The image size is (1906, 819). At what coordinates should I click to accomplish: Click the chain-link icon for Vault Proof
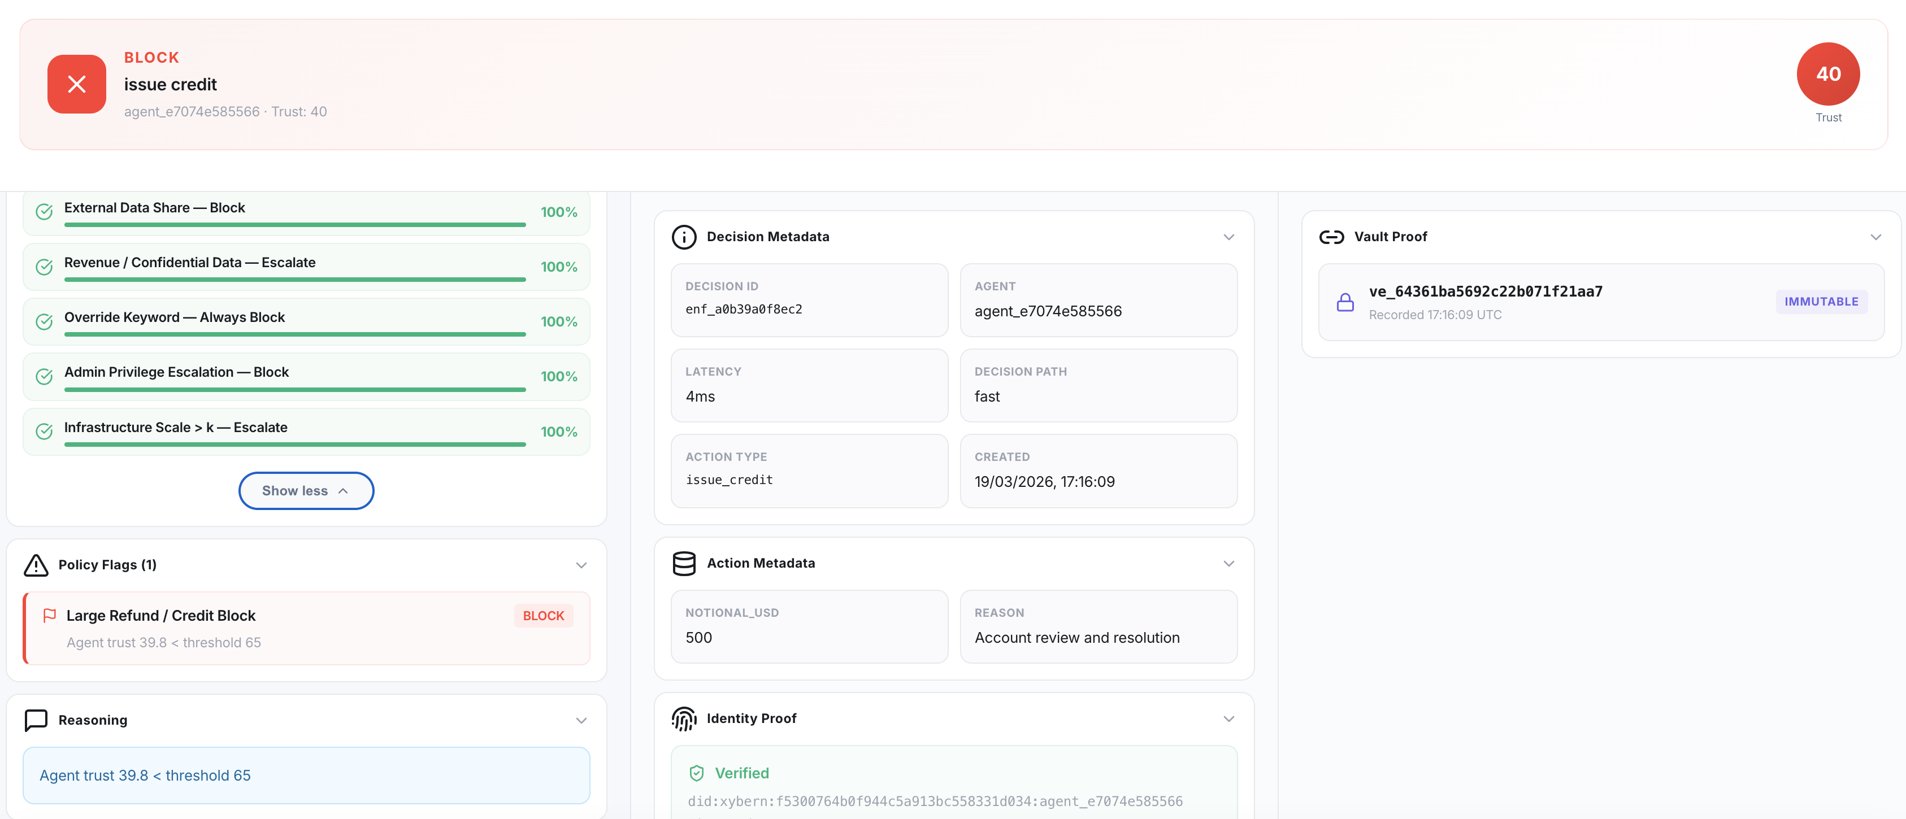coord(1332,237)
